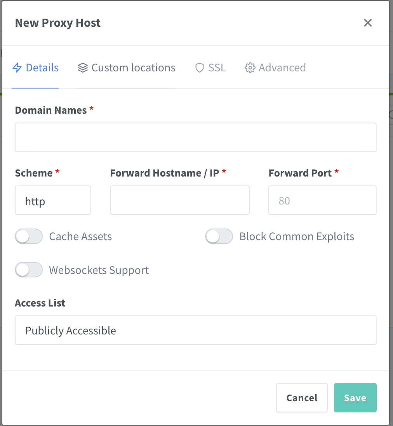Click the Websockets Support label text
Viewport: 393px width, 426px height.
coord(99,270)
